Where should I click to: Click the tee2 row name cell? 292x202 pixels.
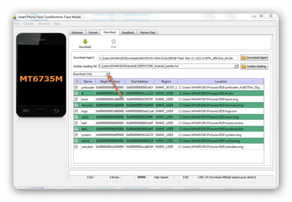tap(88, 129)
